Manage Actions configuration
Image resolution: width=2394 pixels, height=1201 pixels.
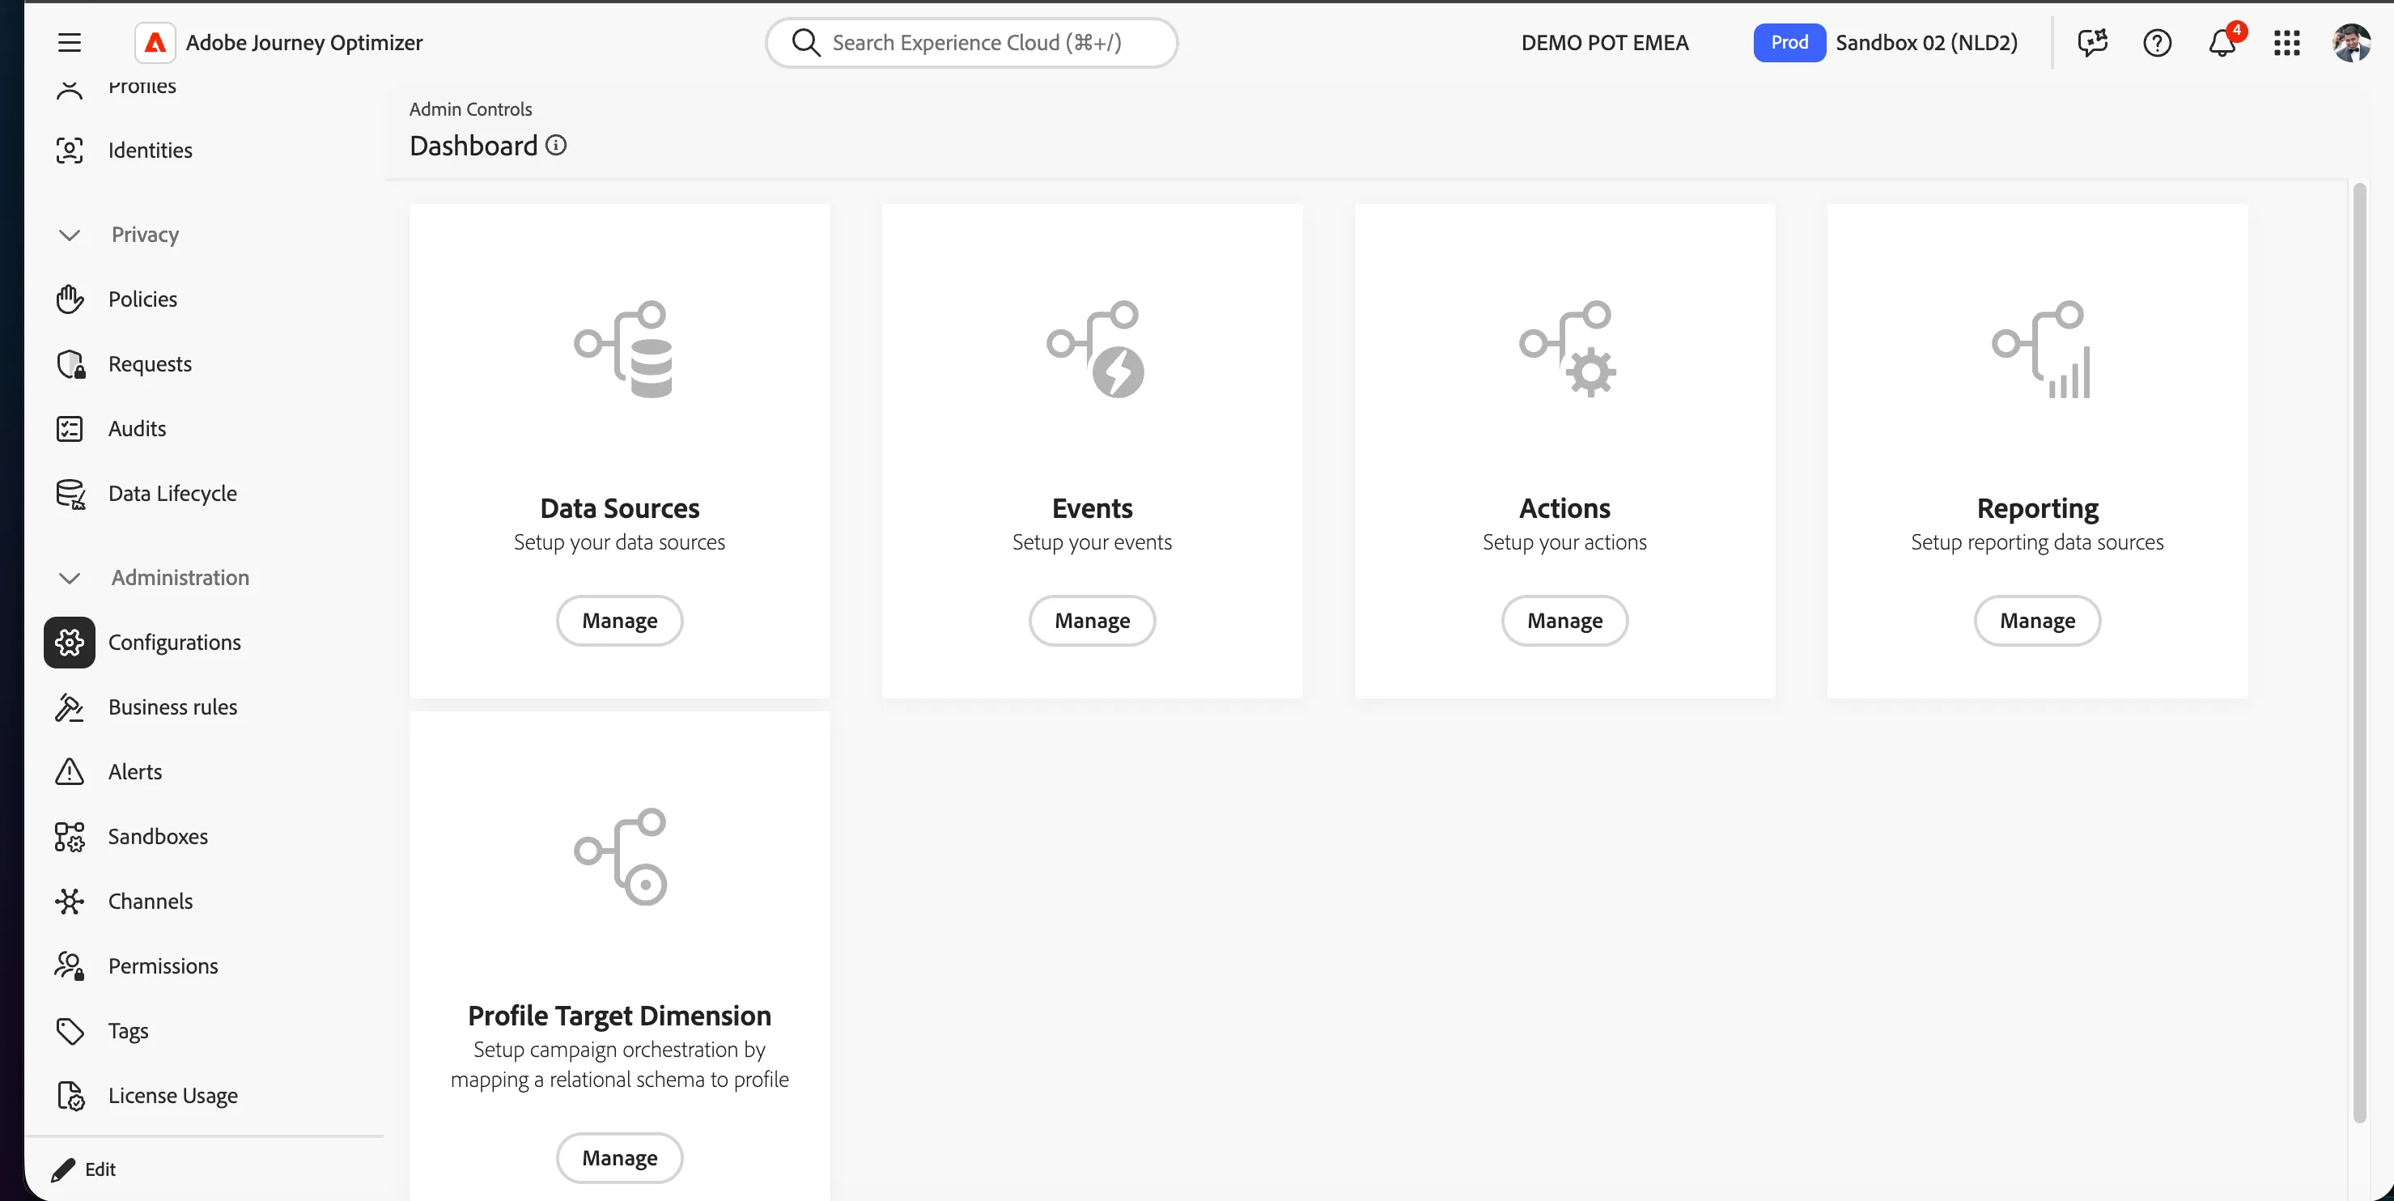(1565, 621)
